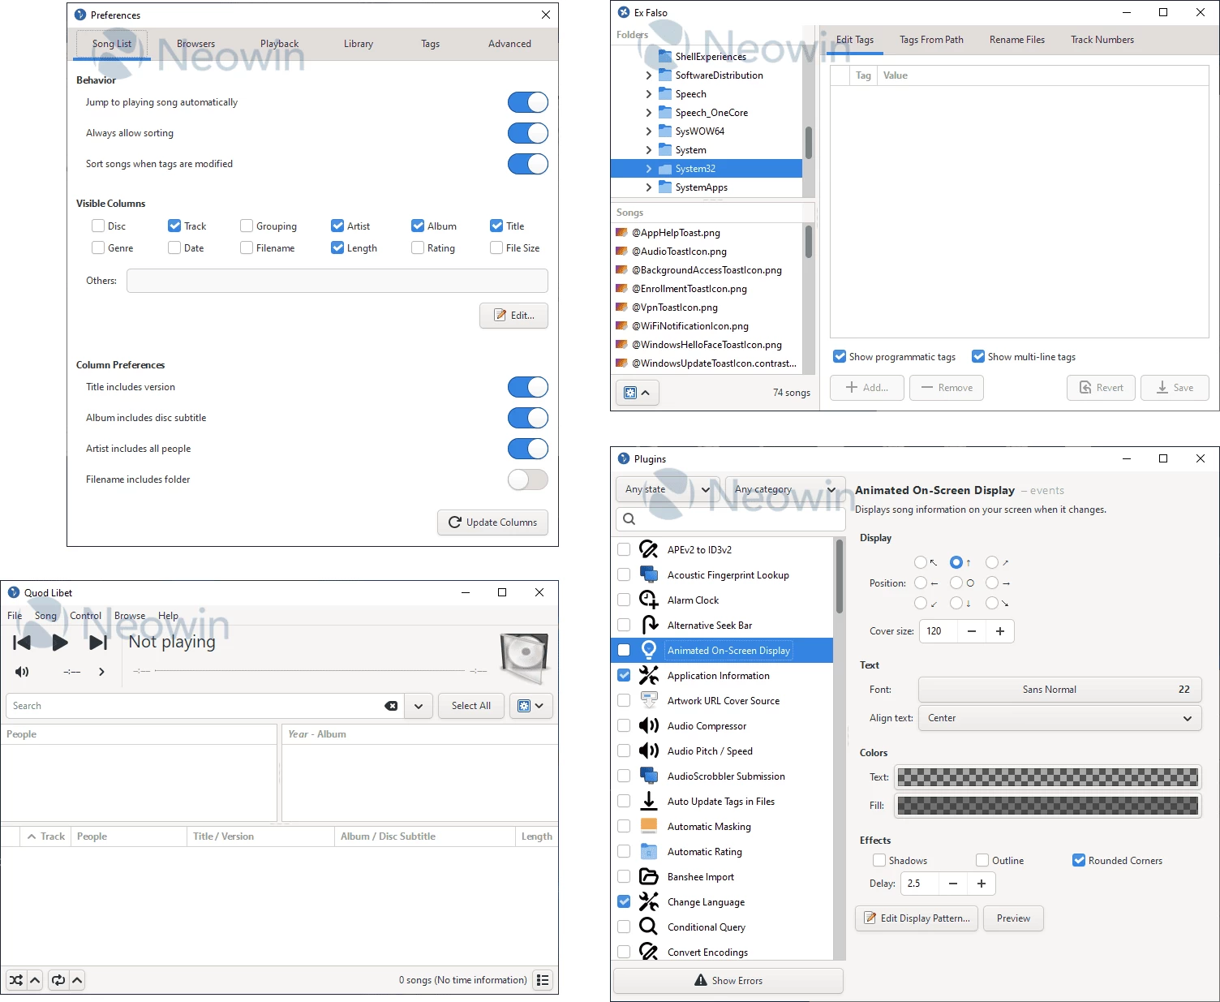Viewport: 1220px width, 1002px height.
Task: Click the Animated On-Screen Display bulb icon
Action: coord(648,650)
